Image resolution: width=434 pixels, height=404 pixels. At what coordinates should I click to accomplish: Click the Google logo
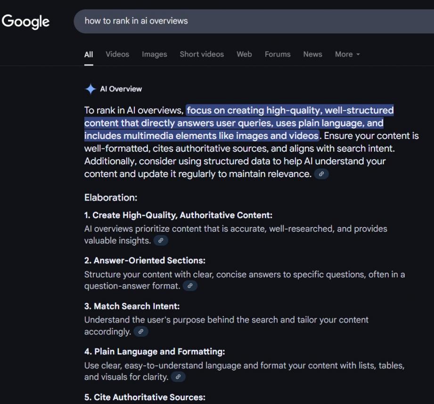[25, 21]
